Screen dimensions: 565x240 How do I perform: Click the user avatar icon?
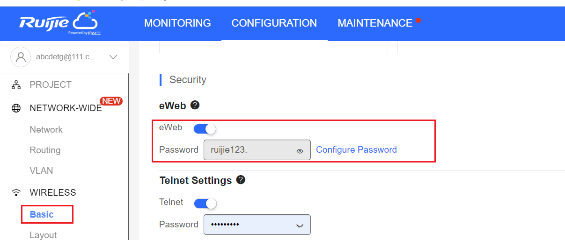[x=21, y=57]
